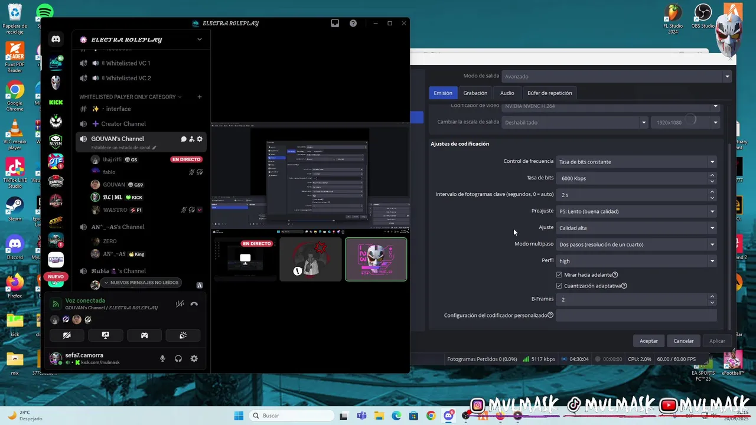756x425 pixels.
Task: Click Aceptar in OBS settings
Action: [649, 341]
